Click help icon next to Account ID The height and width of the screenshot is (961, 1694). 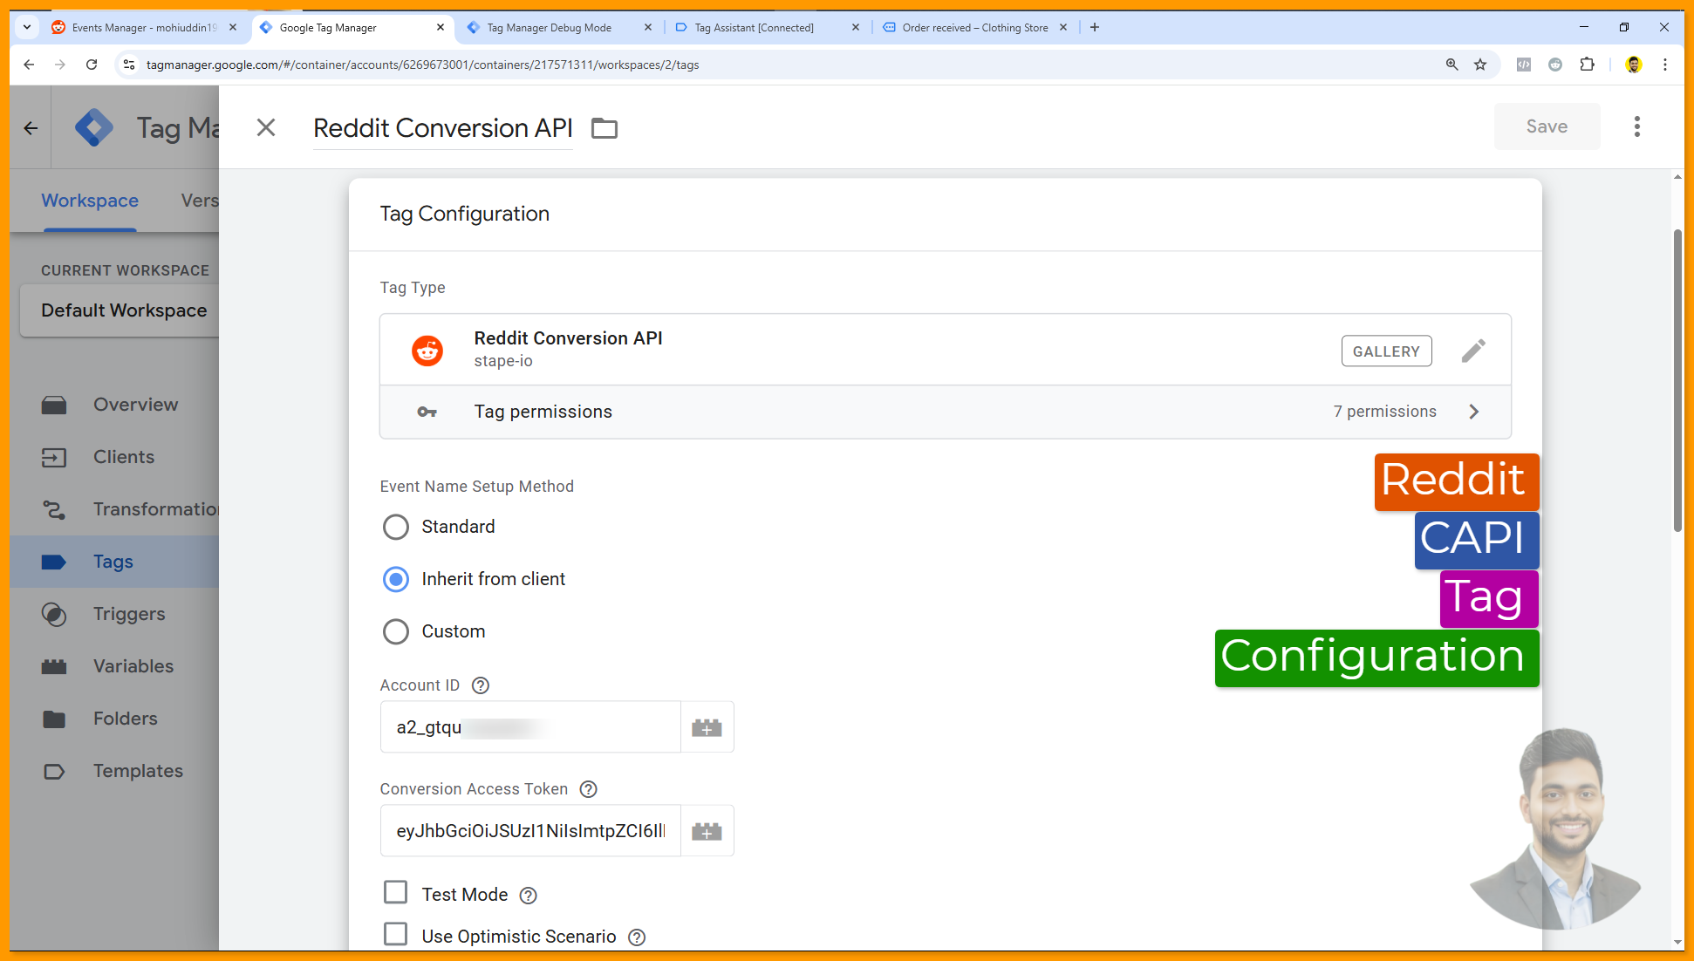(481, 685)
